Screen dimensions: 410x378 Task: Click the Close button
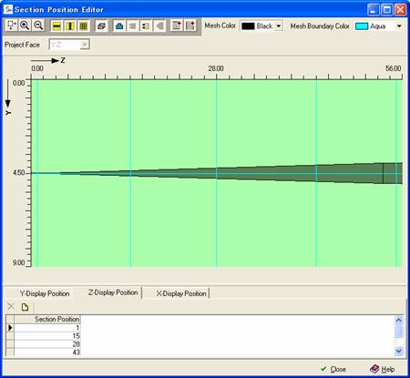coord(333,369)
